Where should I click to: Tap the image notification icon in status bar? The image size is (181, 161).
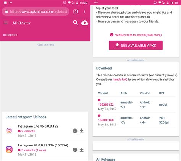click(5, 3)
